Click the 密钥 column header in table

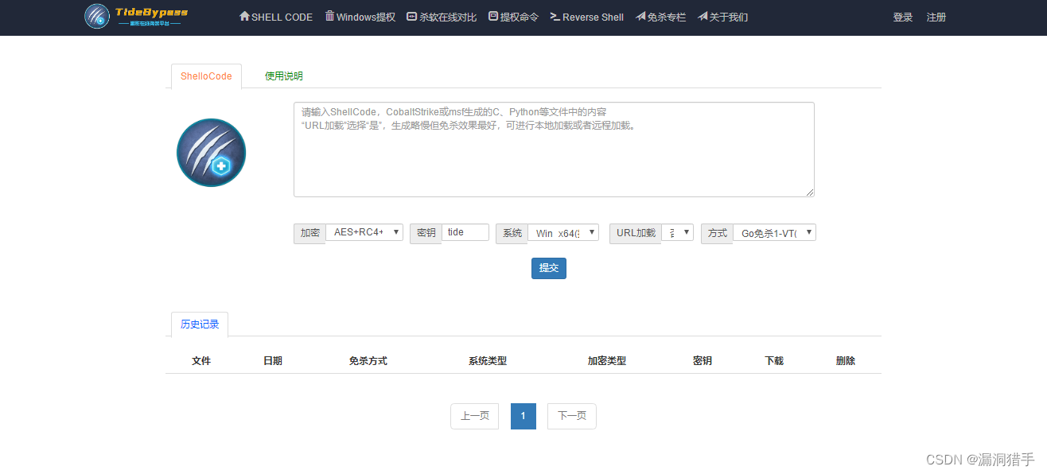point(703,361)
